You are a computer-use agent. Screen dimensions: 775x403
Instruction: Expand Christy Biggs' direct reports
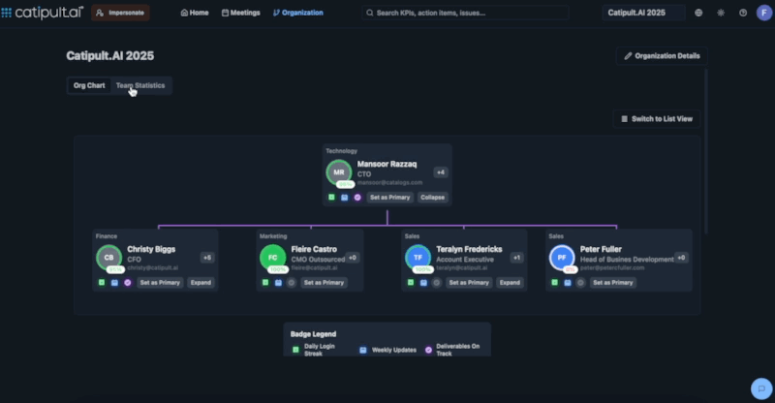tap(200, 283)
